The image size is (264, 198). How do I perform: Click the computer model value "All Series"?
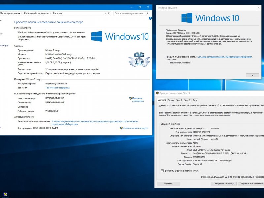pyautogui.click(x=197, y=146)
